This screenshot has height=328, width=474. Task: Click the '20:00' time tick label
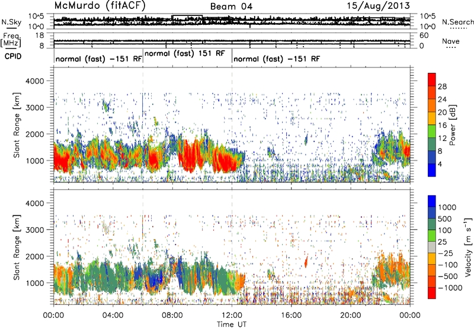[x=351, y=316]
